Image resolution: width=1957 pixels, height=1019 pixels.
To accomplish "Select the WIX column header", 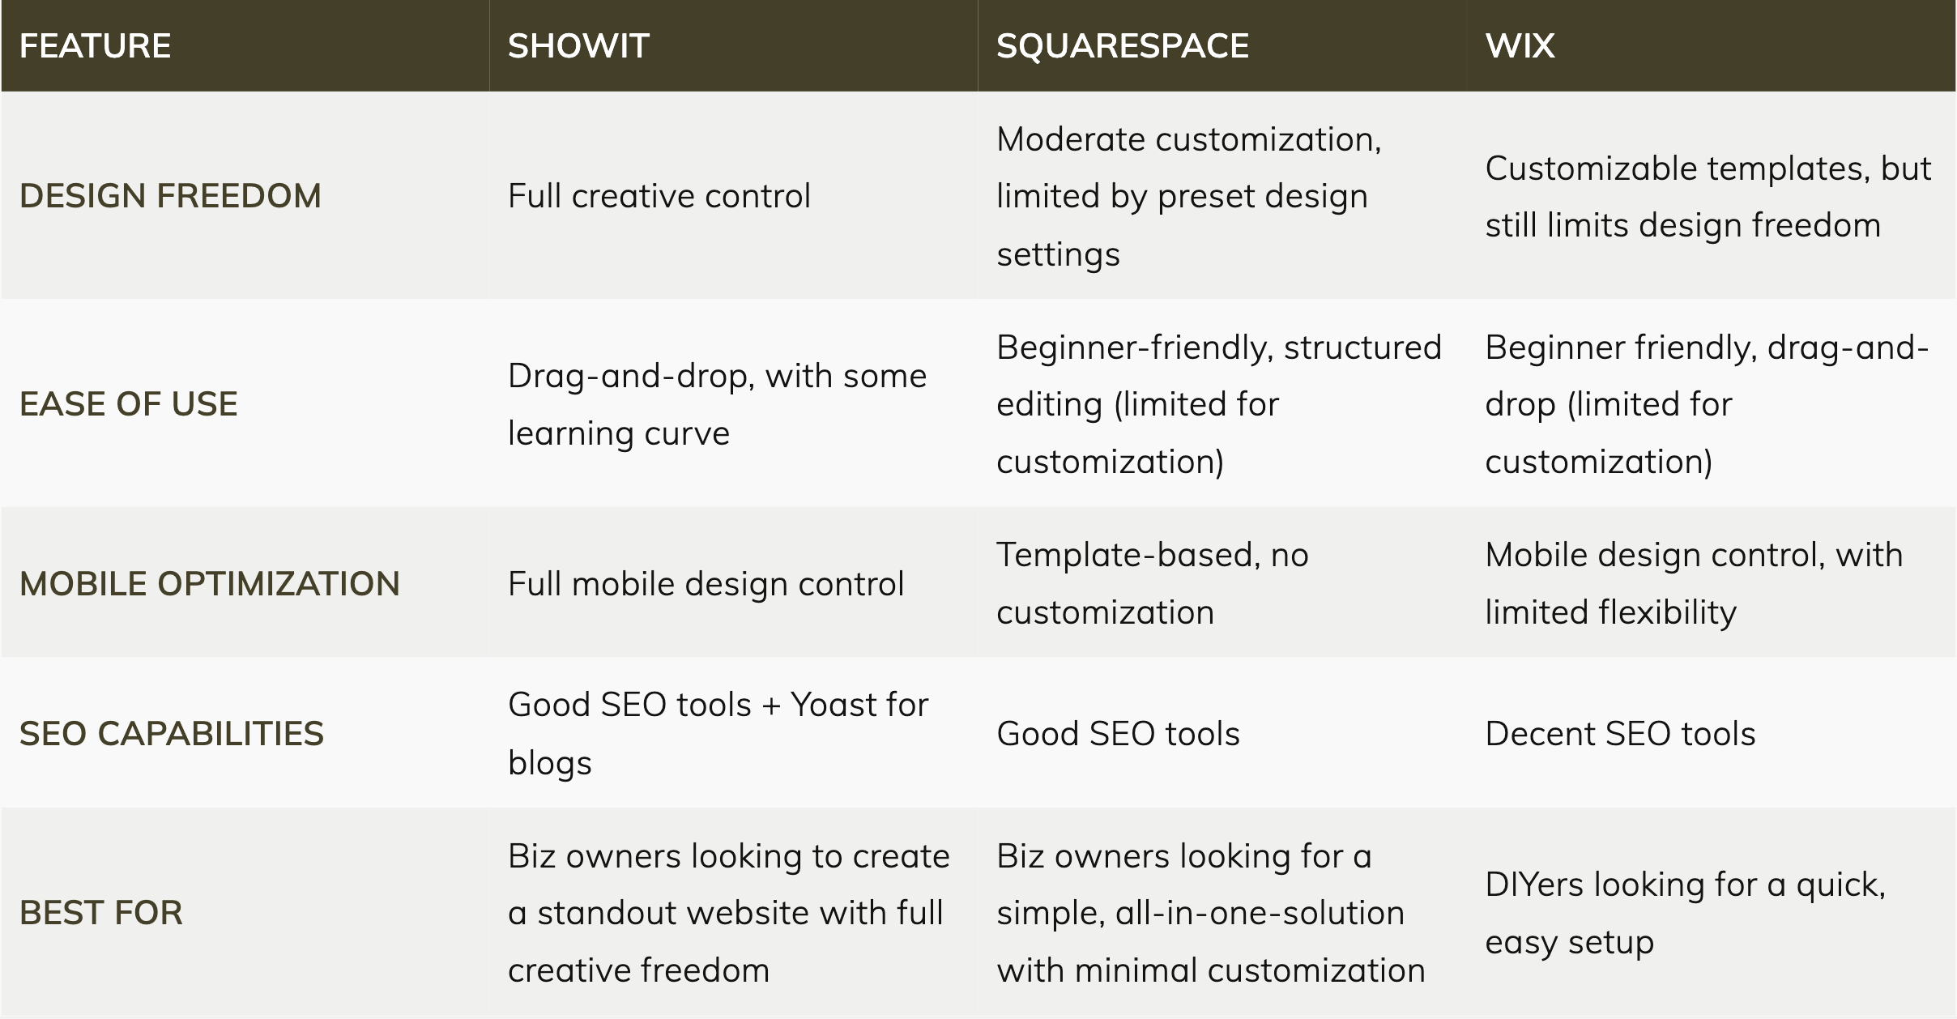I will [x=1520, y=46].
